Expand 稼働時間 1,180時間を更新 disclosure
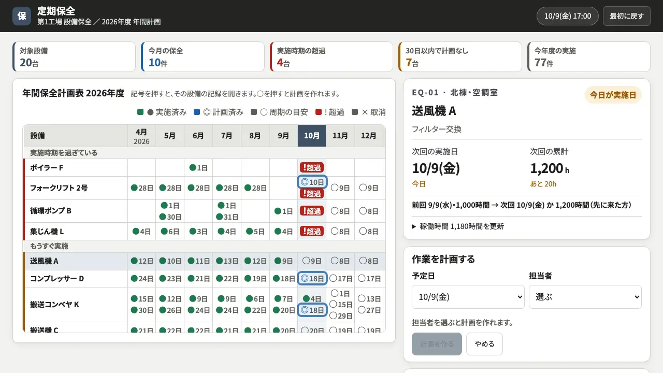 [458, 226]
